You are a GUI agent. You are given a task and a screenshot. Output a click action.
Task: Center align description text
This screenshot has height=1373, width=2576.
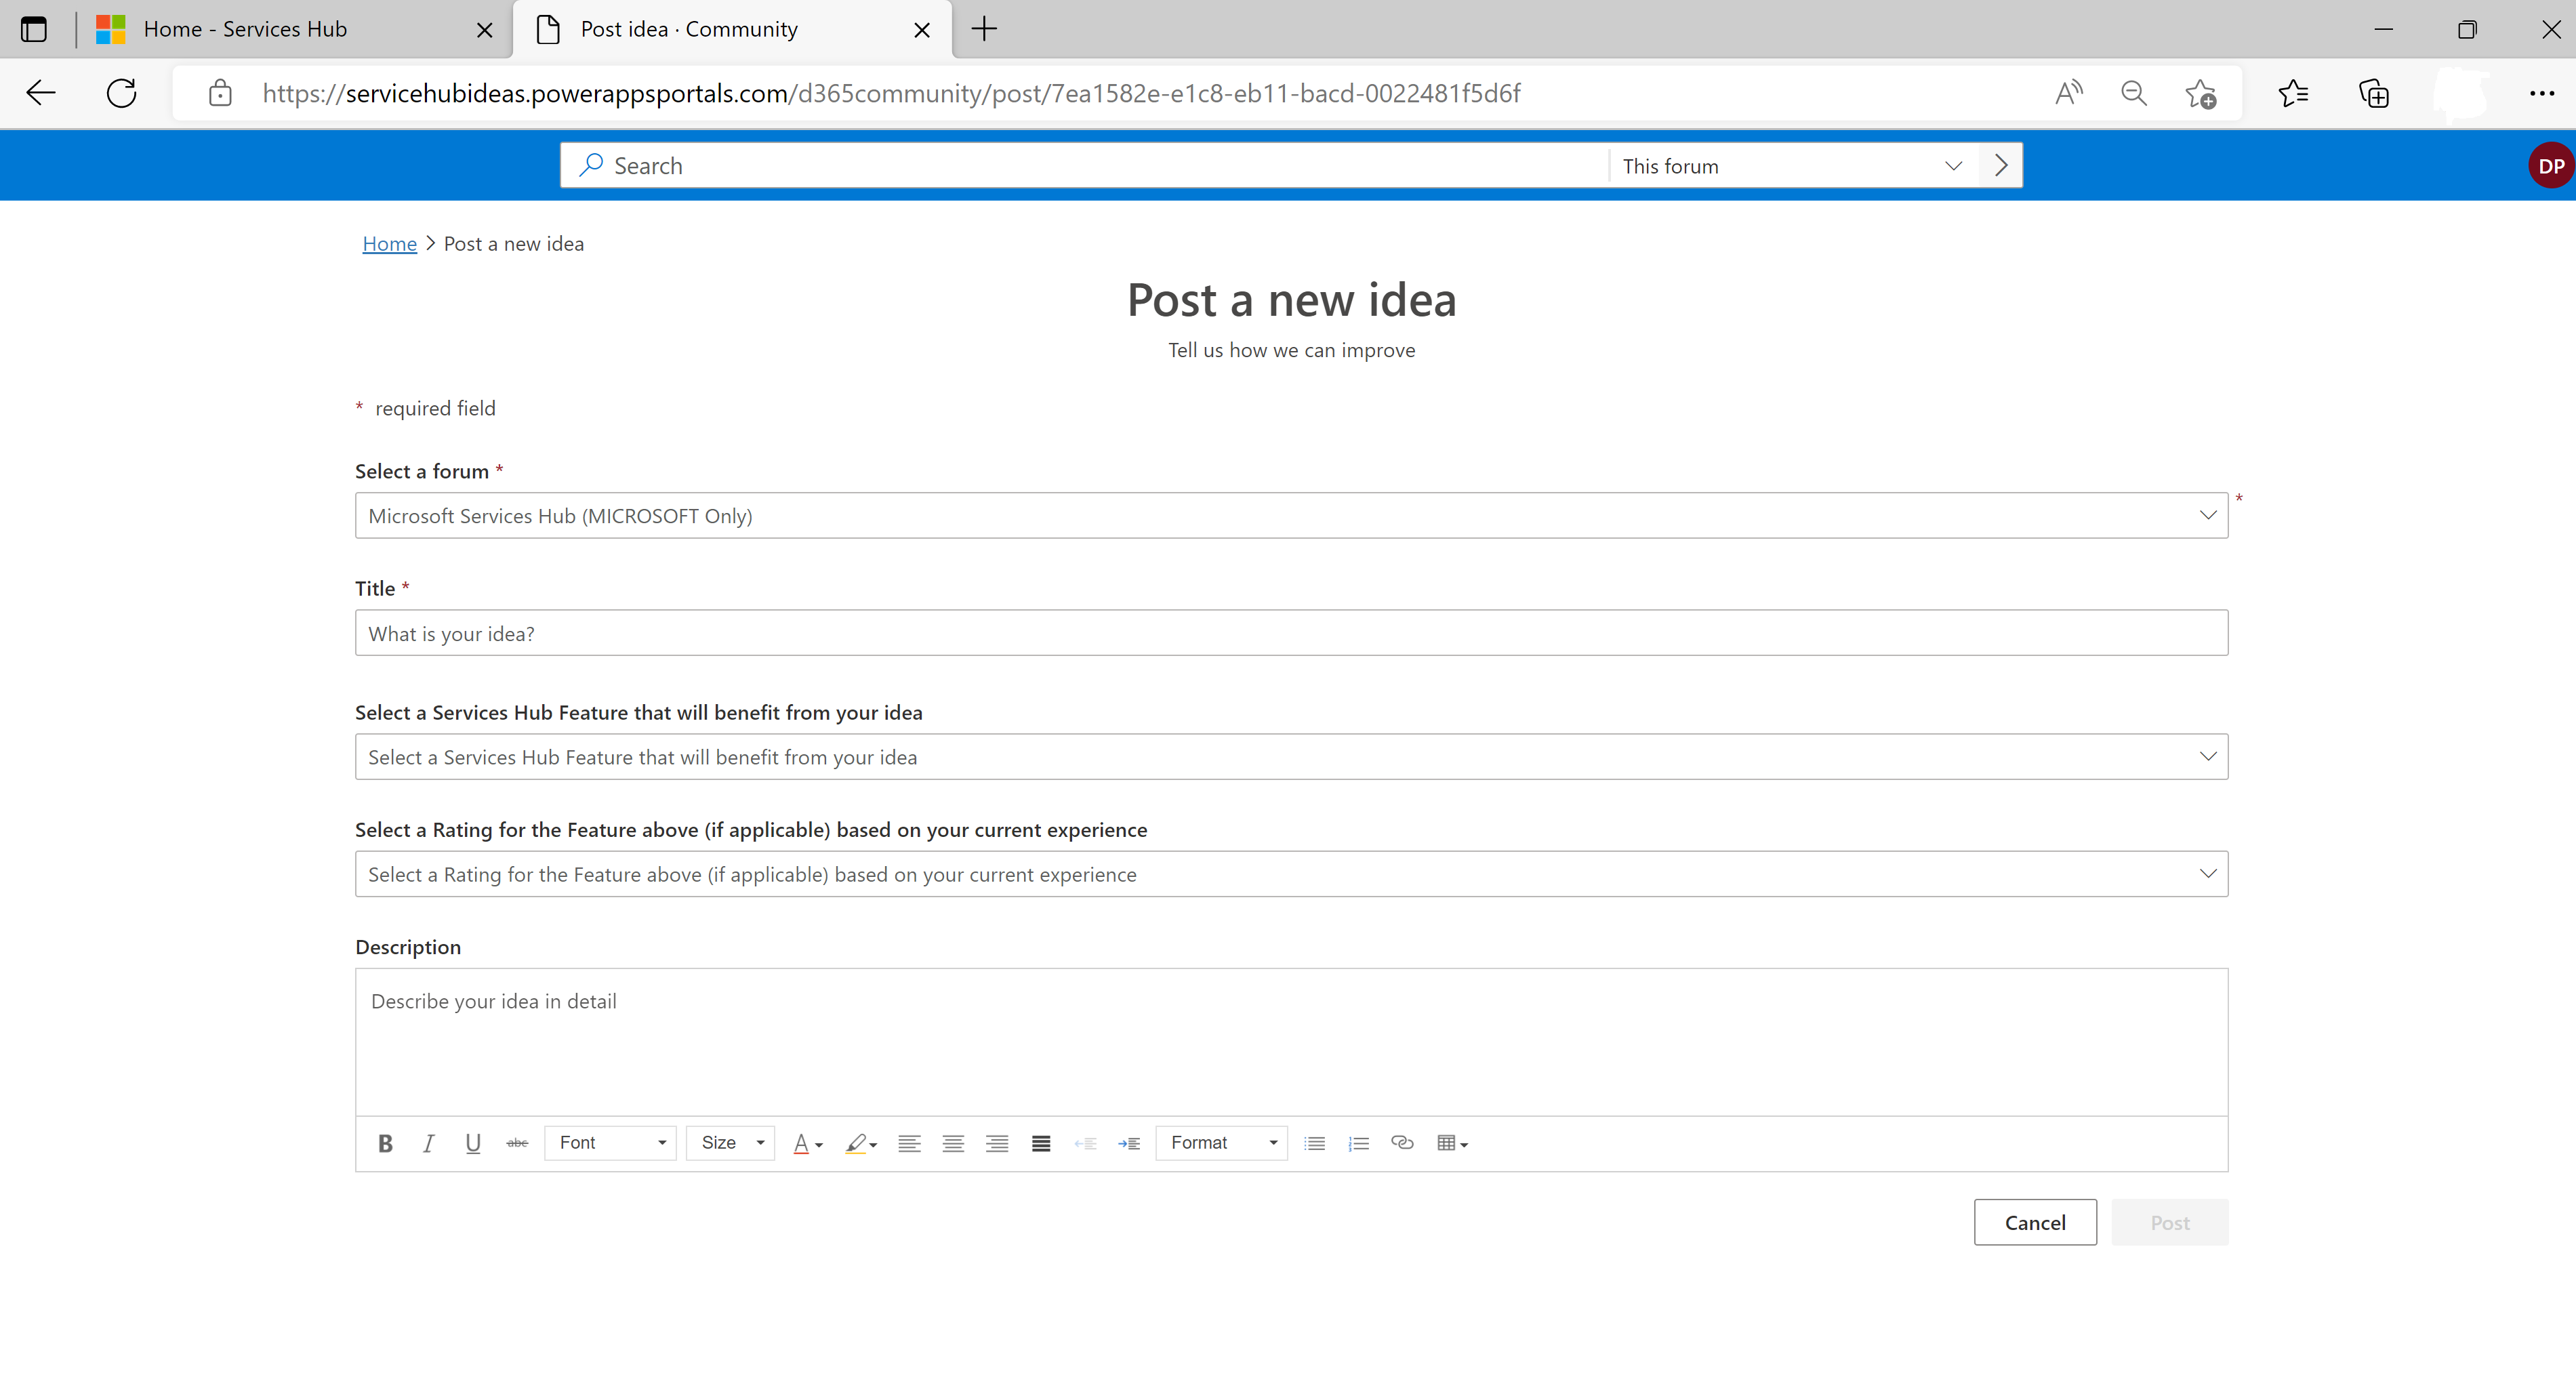[x=953, y=1143]
